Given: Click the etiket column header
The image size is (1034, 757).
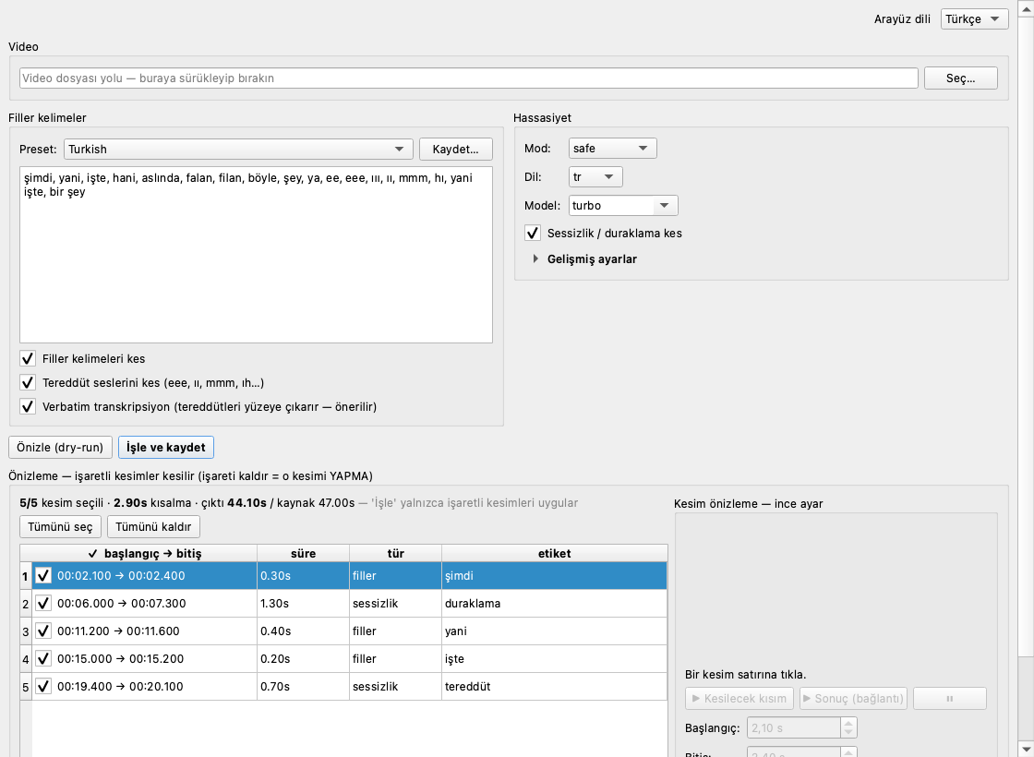Looking at the screenshot, I should click(x=555, y=553).
